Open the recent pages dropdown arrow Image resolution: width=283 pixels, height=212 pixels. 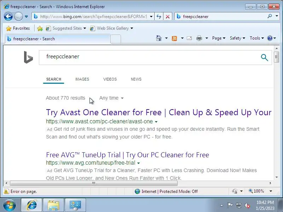pyautogui.click(x=26, y=17)
